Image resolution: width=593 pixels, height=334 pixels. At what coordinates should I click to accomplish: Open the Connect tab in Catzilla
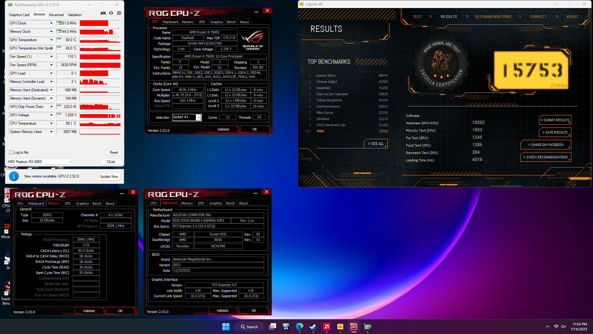pyautogui.click(x=538, y=17)
